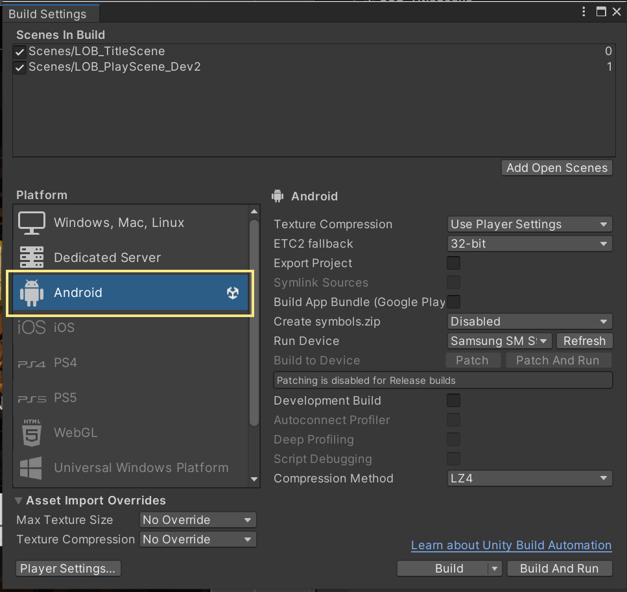Toggle the Script Debugging checkbox
Image resolution: width=627 pixels, height=592 pixels.
[x=453, y=459]
